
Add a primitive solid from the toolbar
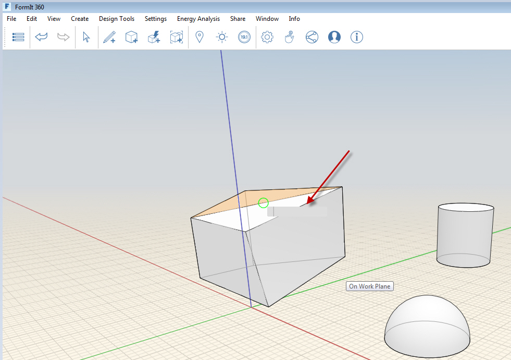click(131, 37)
